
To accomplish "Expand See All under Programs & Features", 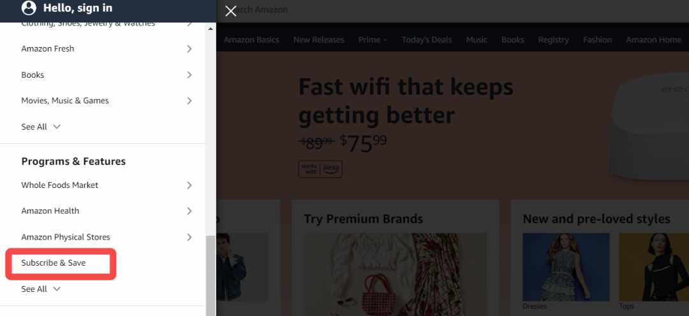I will [41, 289].
